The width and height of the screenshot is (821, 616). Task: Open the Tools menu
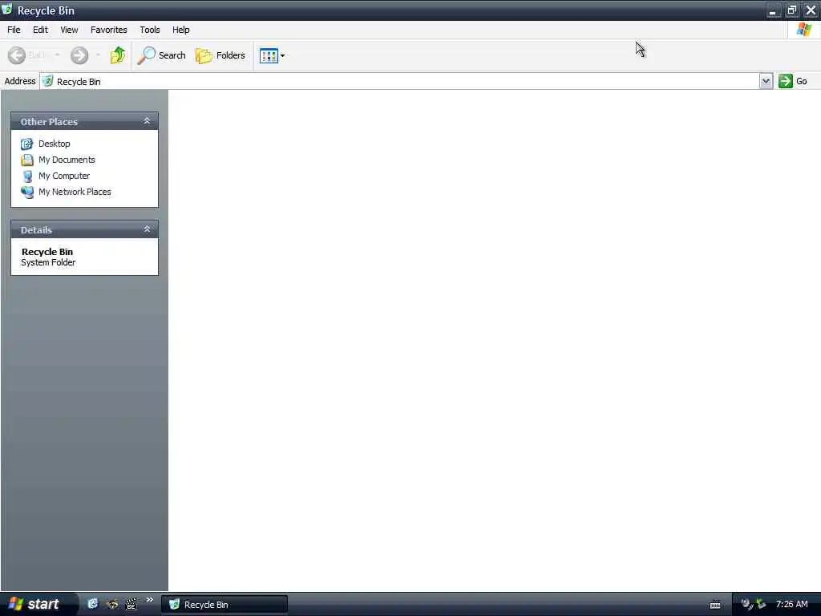point(150,30)
